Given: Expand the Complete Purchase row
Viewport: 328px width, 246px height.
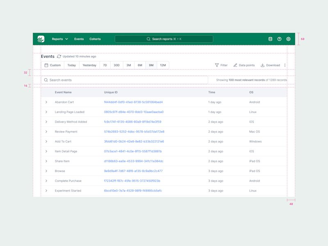Looking at the screenshot, I should 46,181.
